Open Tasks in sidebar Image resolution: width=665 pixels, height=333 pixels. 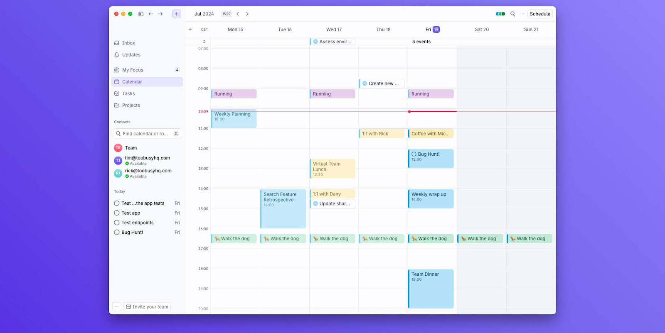(x=147, y=94)
